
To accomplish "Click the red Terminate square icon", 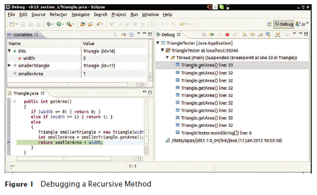I will [227, 35].
